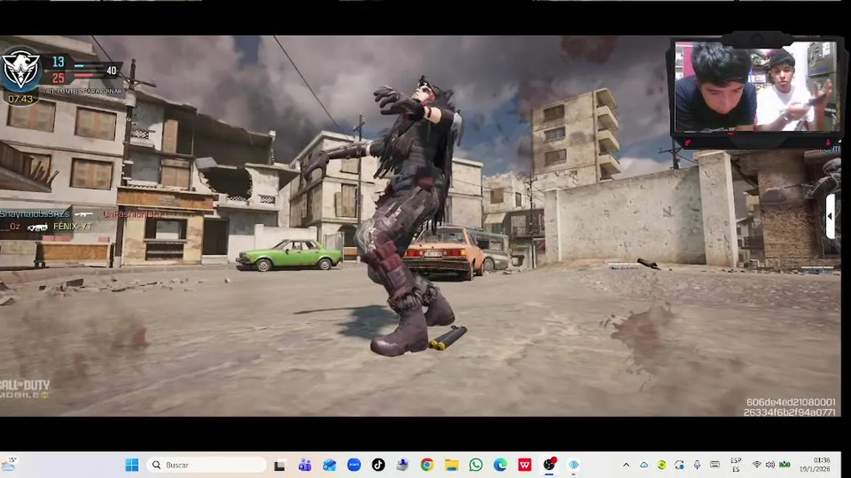Open the Wi-Fi network settings icon
The height and width of the screenshot is (478, 851).
(x=757, y=465)
